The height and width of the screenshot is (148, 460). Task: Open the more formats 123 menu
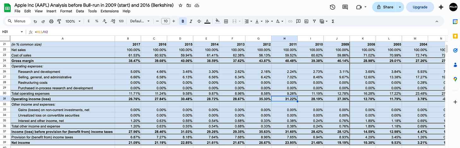coord(121,21)
